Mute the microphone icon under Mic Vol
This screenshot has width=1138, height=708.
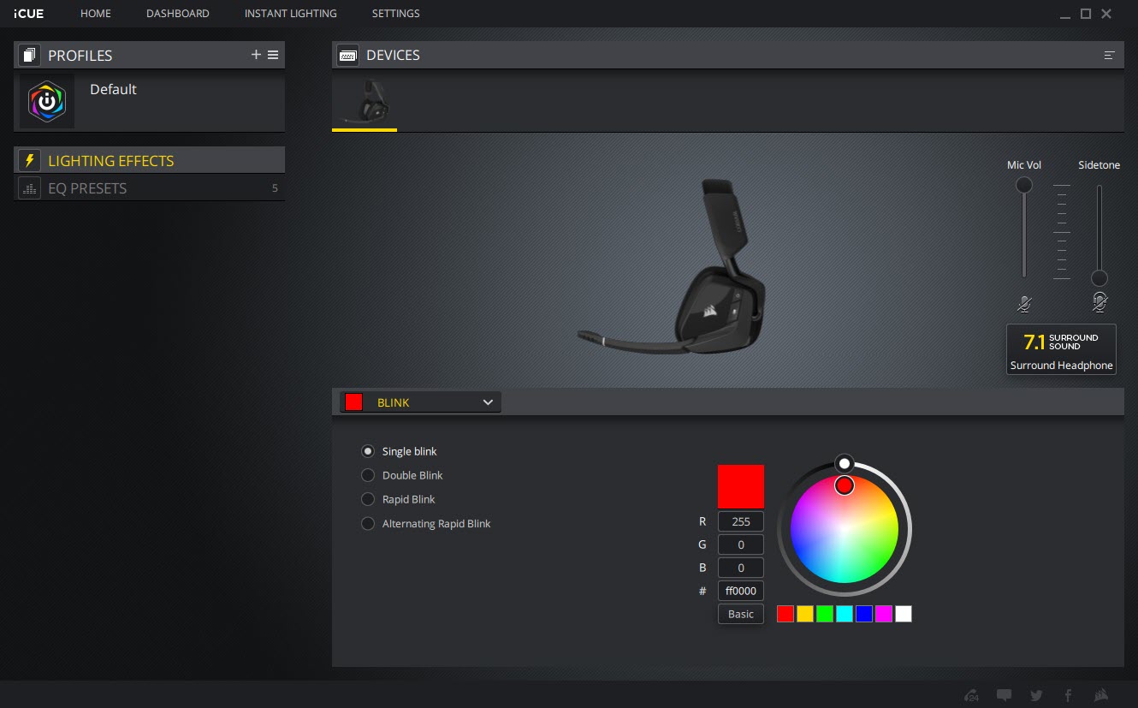click(x=1024, y=303)
